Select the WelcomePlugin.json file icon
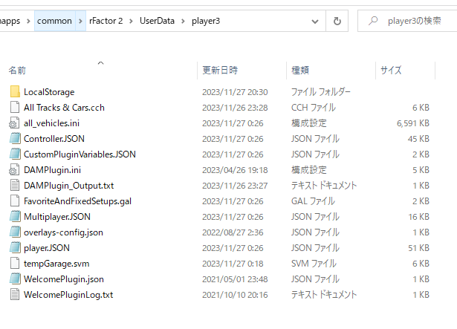The image size is (457, 329). point(15,279)
